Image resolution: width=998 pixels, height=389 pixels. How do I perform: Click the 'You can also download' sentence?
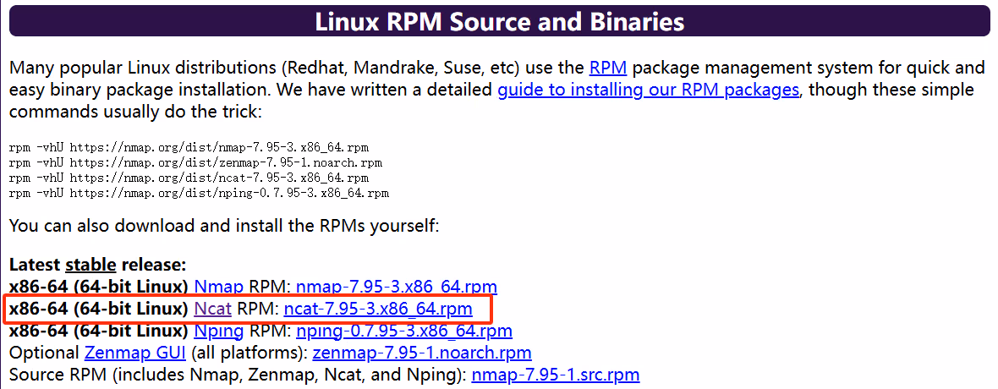point(224,226)
